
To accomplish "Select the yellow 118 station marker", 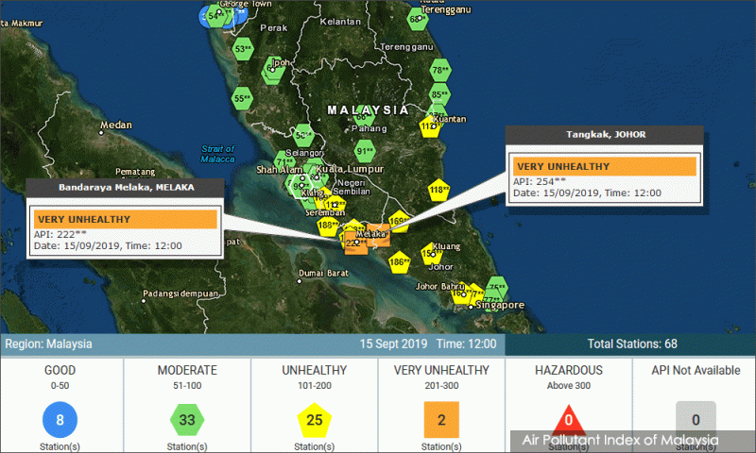I will [438, 191].
